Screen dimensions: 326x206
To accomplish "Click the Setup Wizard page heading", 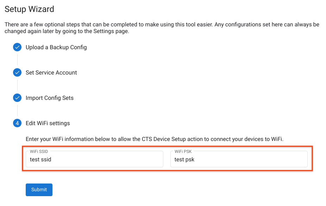I will [x=29, y=9].
